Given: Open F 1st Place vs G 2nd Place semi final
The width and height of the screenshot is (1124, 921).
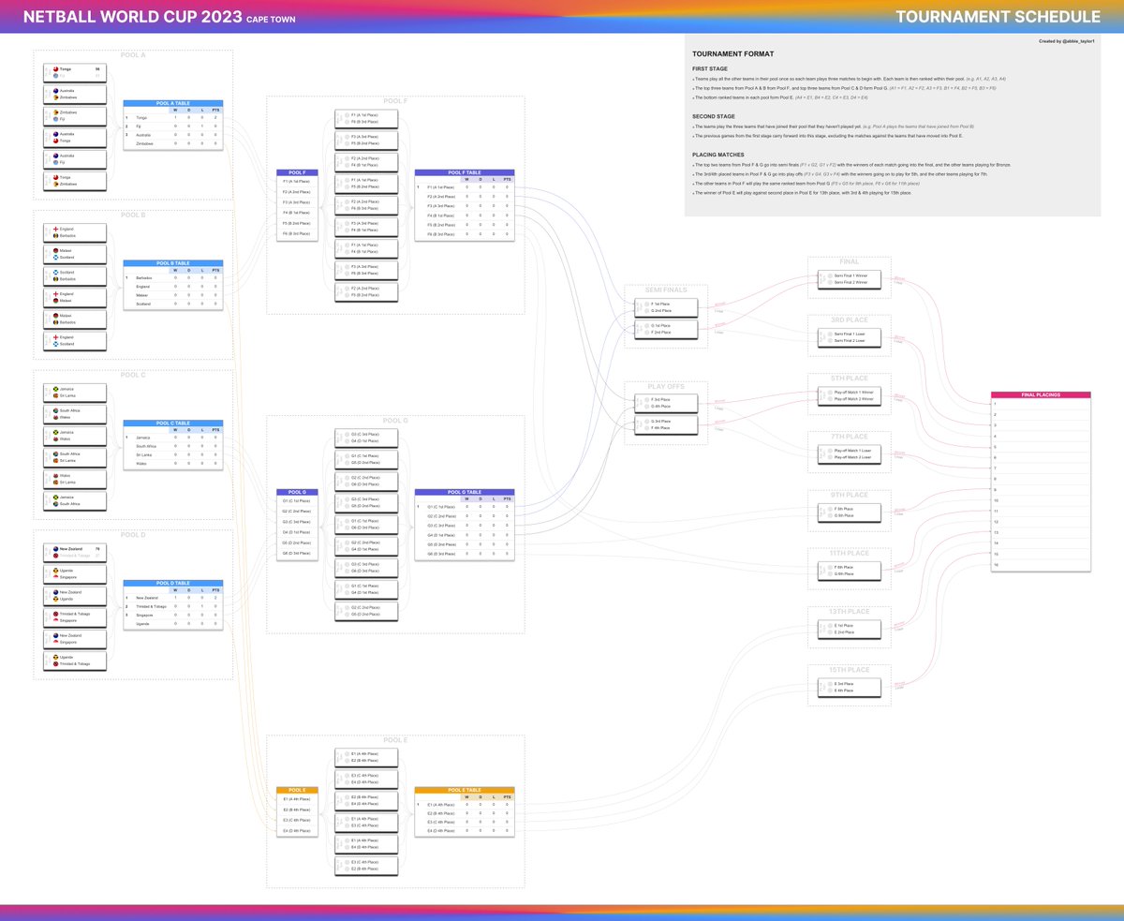Looking at the screenshot, I should pyautogui.click(x=666, y=306).
